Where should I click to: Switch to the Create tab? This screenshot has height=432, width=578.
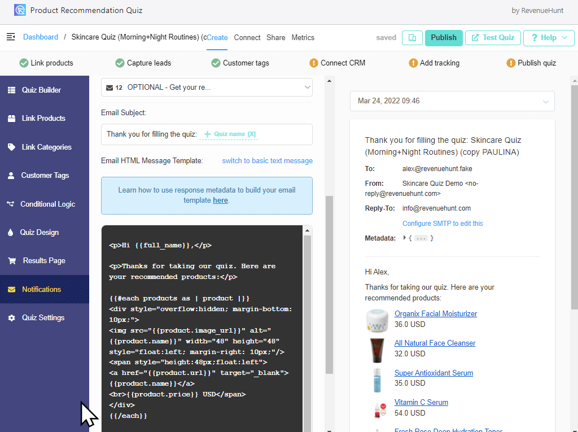(217, 38)
